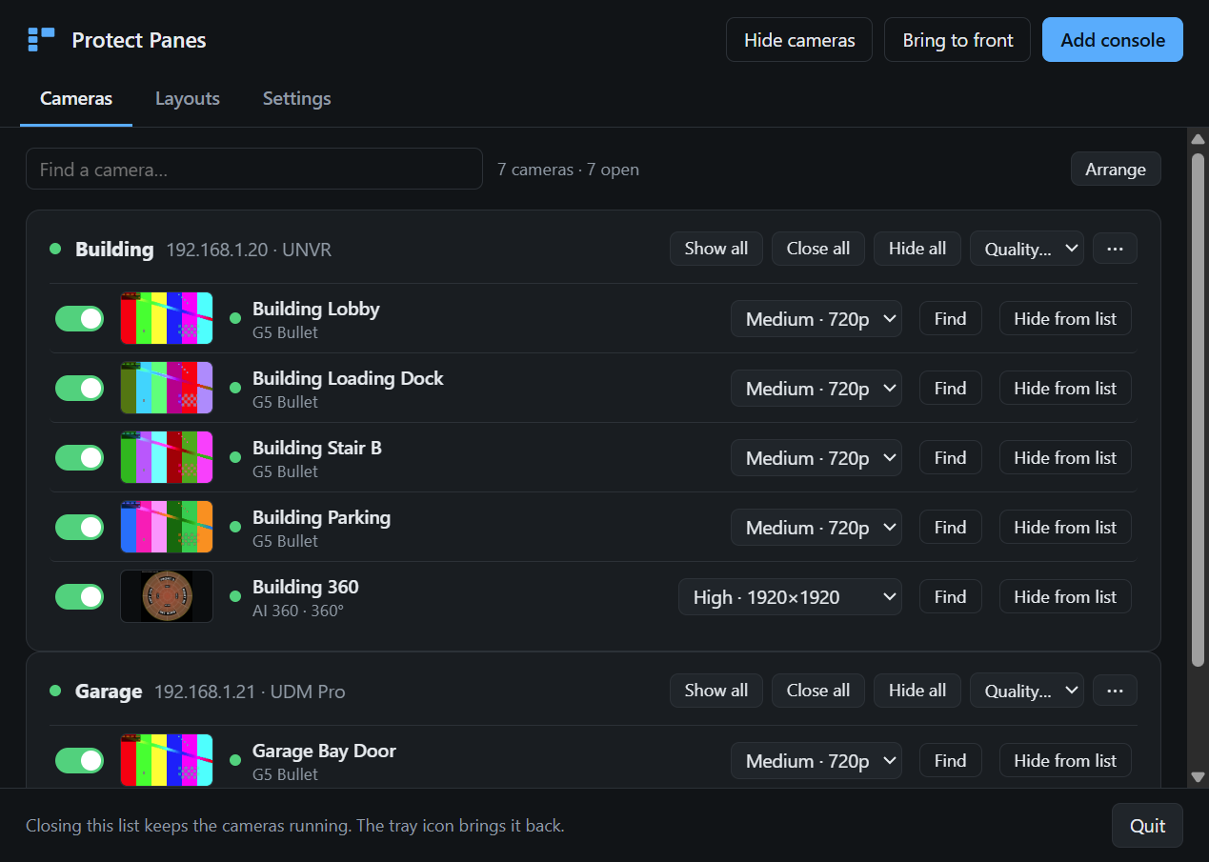Click Hide all for the Building console

[917, 249]
